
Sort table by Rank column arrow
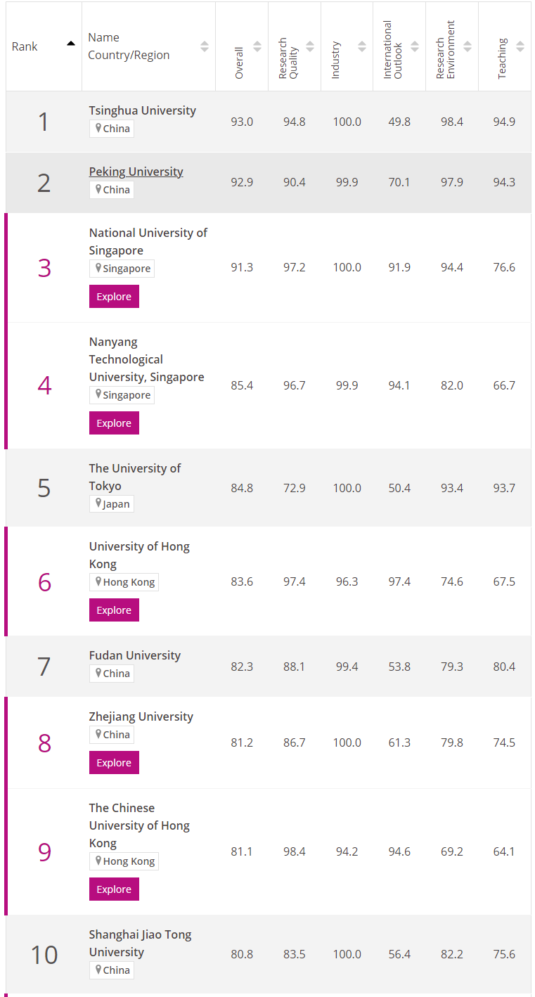pos(70,44)
